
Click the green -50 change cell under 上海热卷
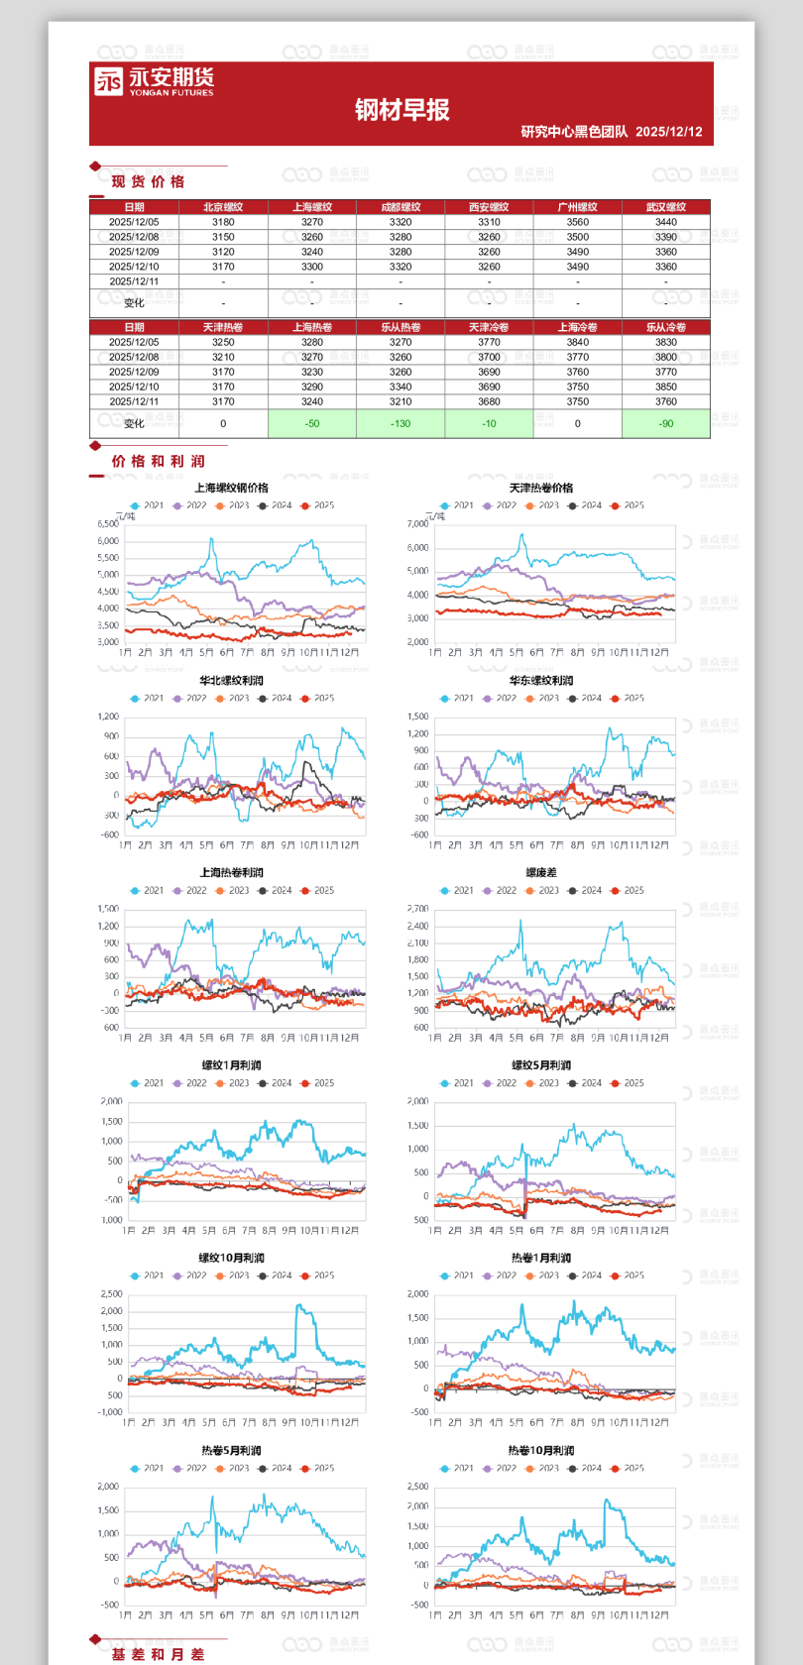click(x=312, y=423)
